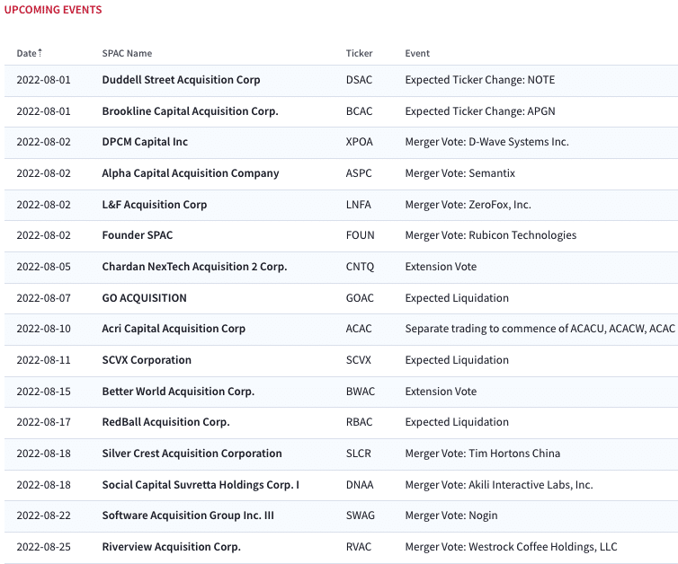Screen dimensions: 678x564
Task: Open Silver Crest Acquisition Corporation
Action: pos(192,454)
